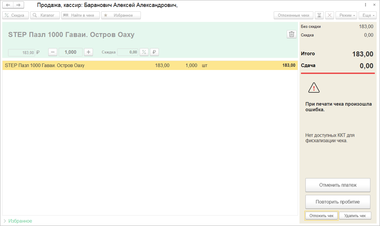Screen dimensions: 380x226
Task: Click the price field 183,00
Action: click(21, 53)
